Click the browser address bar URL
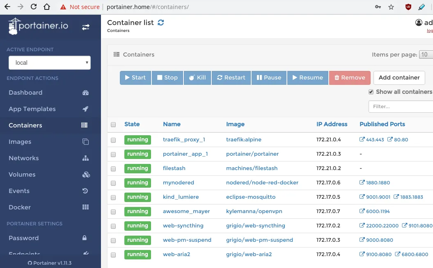 pyautogui.click(x=148, y=7)
